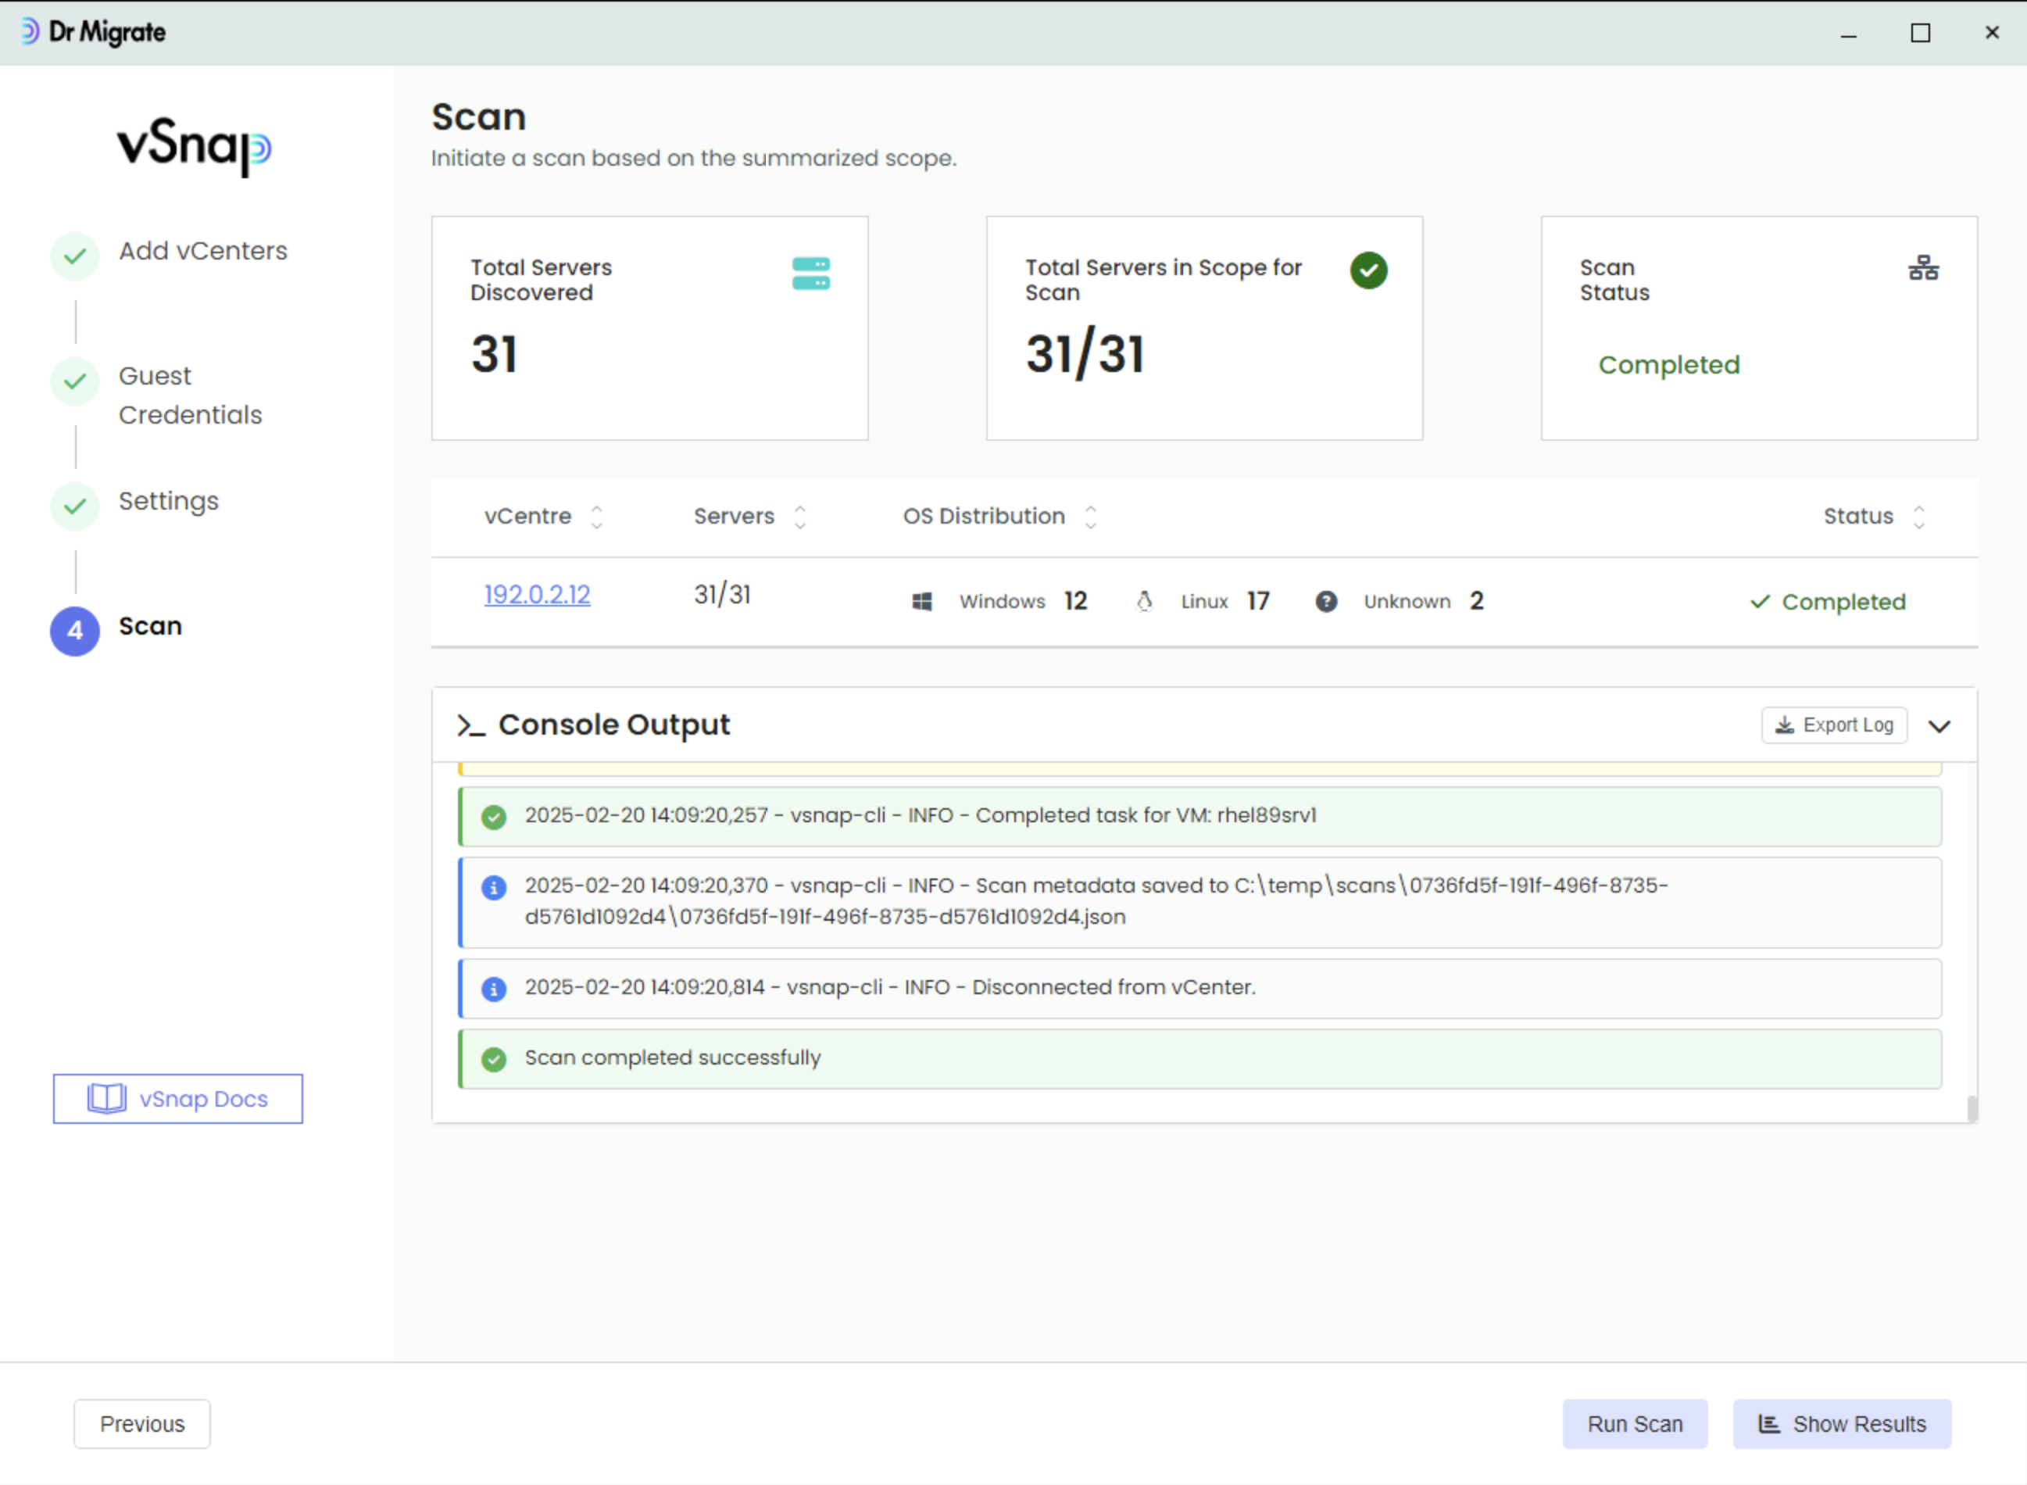The width and height of the screenshot is (2027, 1485).
Task: Click the Unknown question mark icon
Action: [x=1326, y=601]
